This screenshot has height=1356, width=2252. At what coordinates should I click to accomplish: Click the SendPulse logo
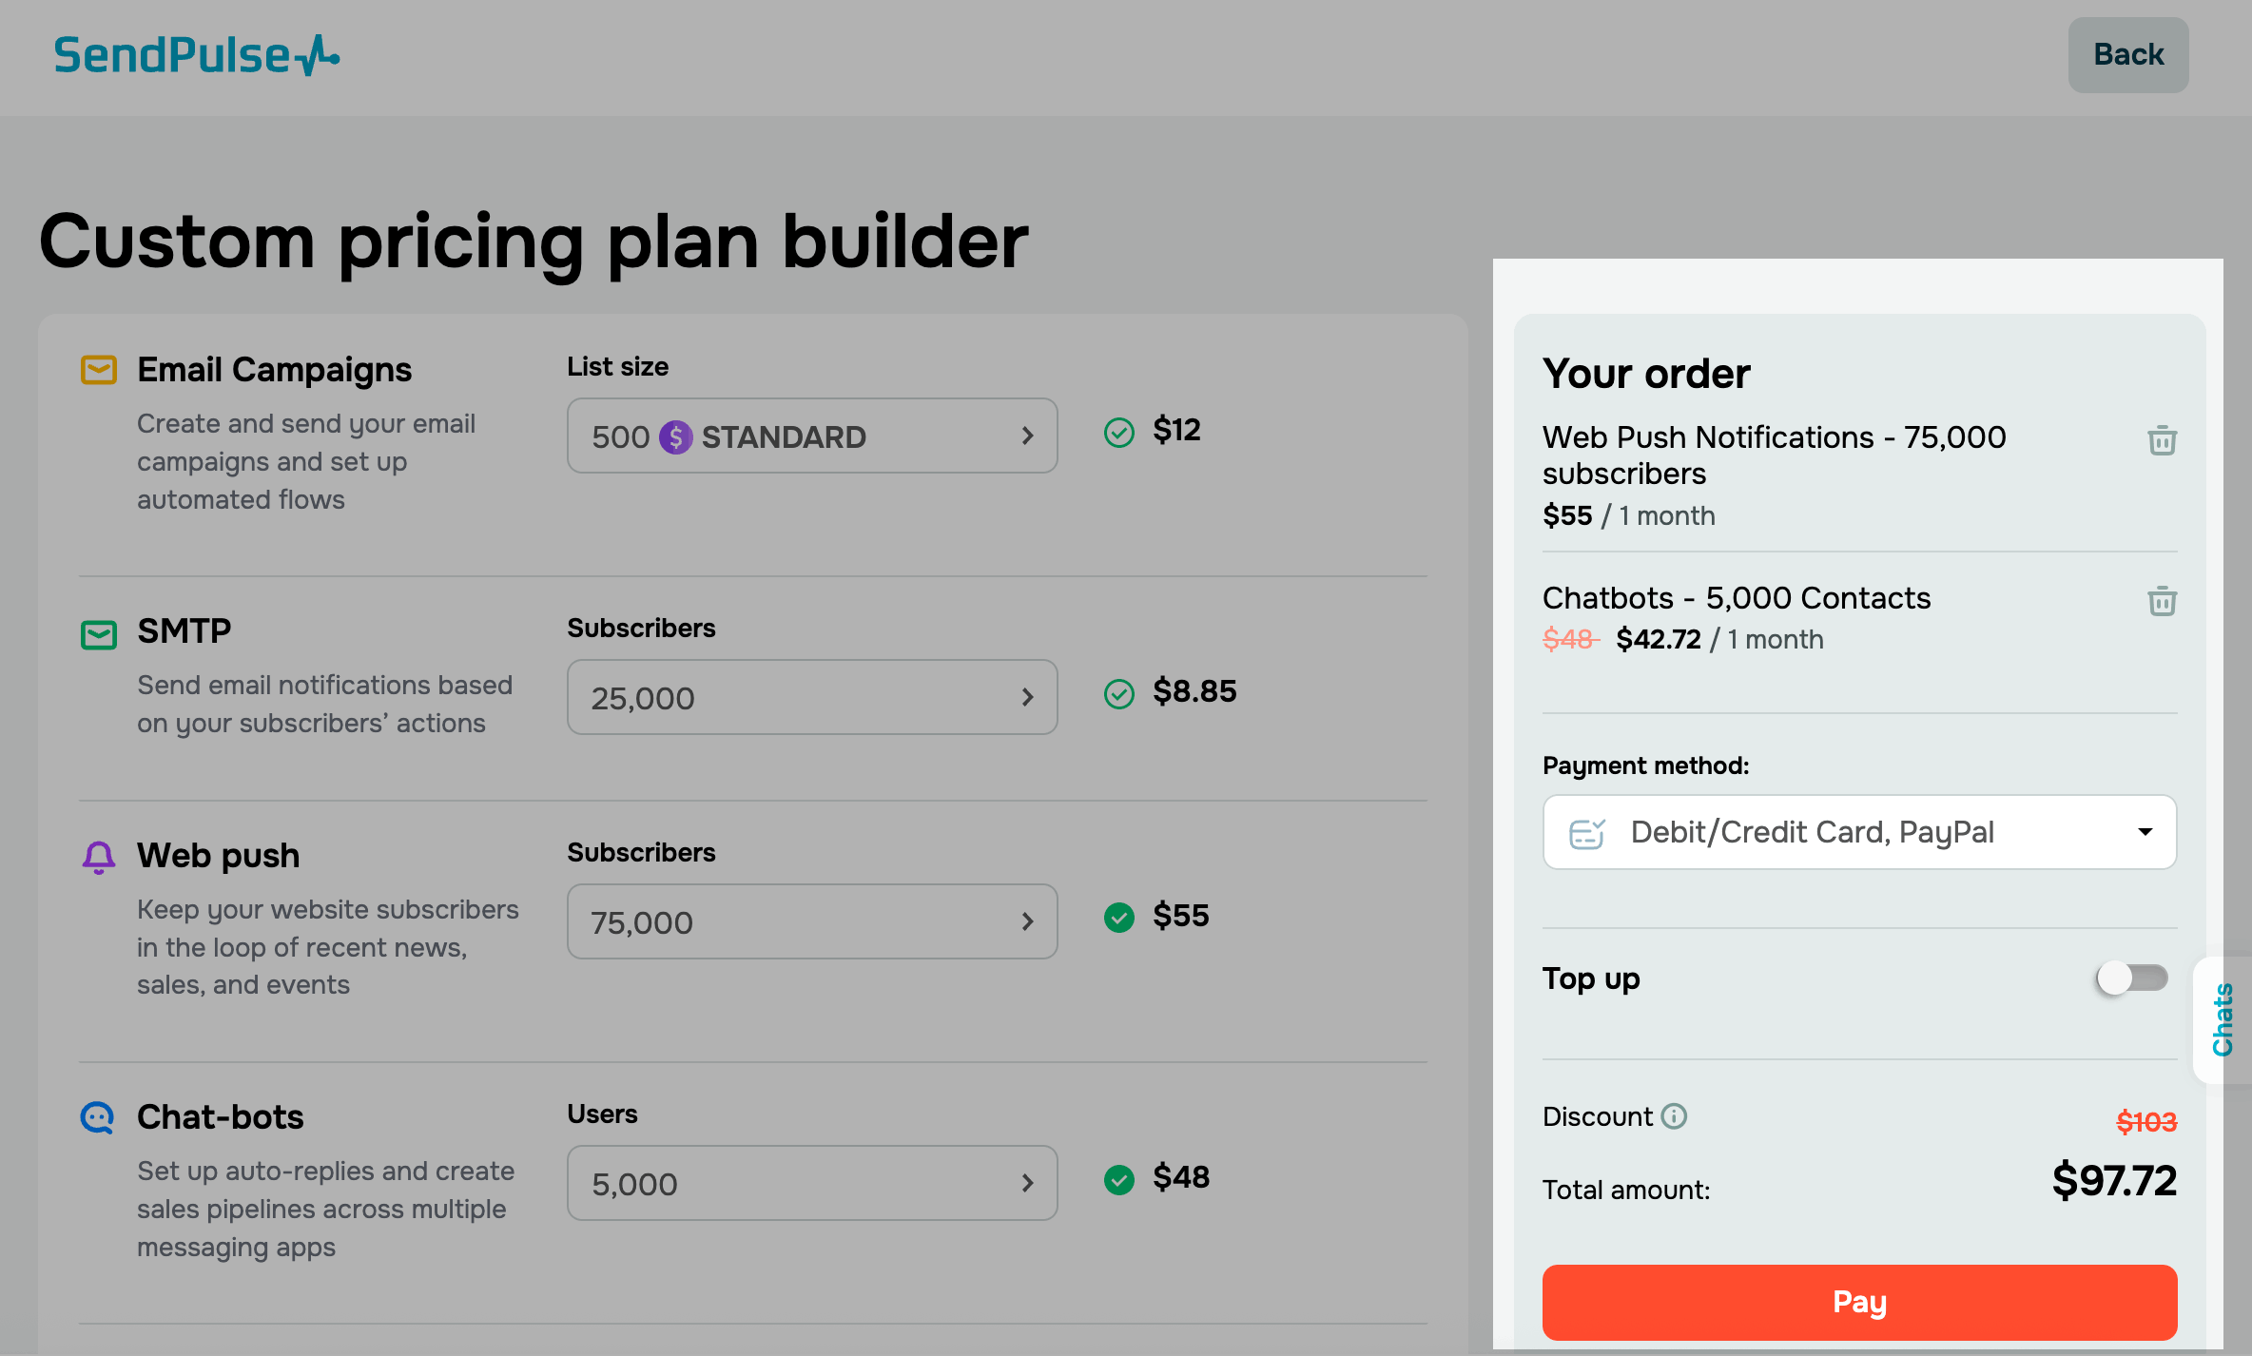(197, 55)
